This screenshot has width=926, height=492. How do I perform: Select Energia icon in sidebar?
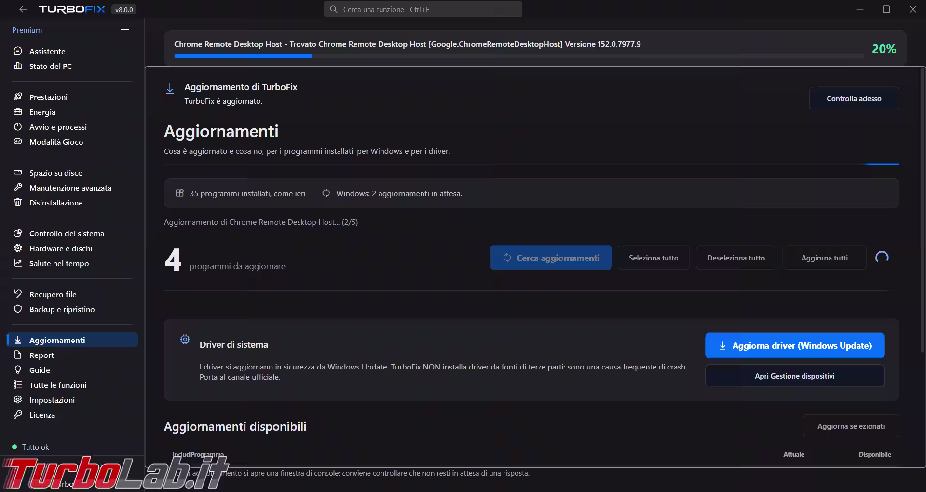tap(18, 112)
